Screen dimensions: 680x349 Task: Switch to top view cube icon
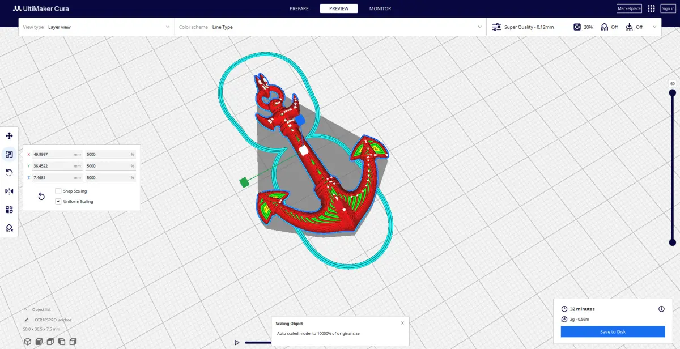(x=50, y=342)
